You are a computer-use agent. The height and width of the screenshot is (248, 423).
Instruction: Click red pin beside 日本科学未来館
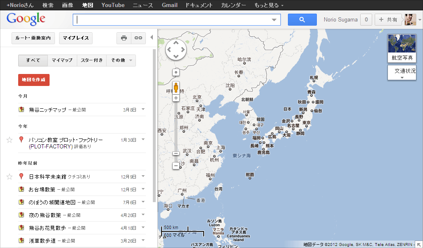pyautogui.click(x=21, y=176)
